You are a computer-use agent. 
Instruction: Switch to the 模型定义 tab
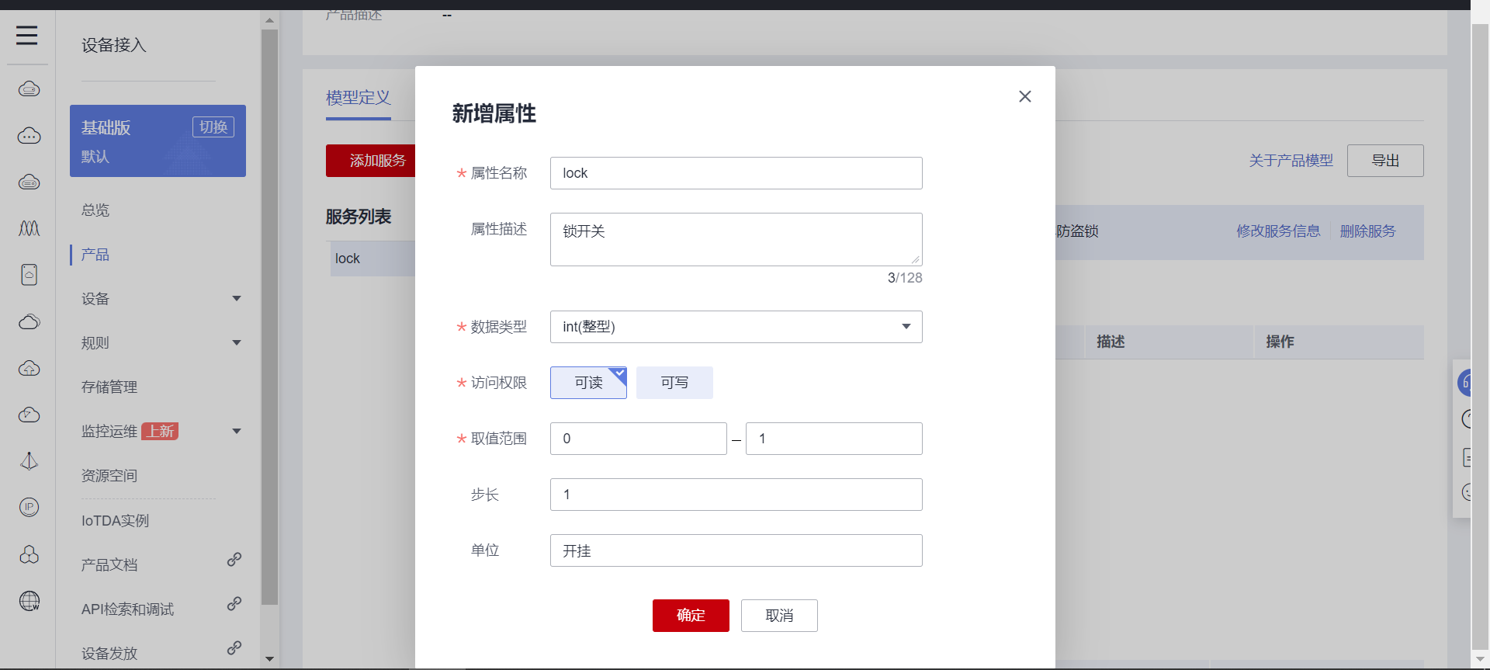359,98
